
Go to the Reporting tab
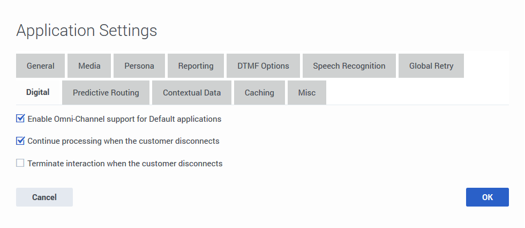pyautogui.click(x=196, y=65)
